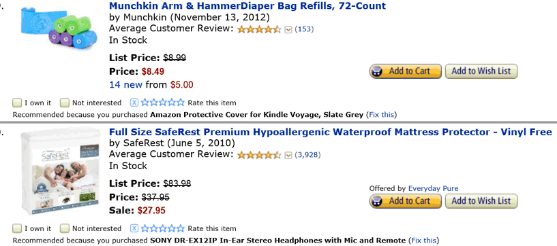The height and width of the screenshot is (246, 557).
Task: Check 'I own it' for Munchkin refills
Action: (x=16, y=103)
